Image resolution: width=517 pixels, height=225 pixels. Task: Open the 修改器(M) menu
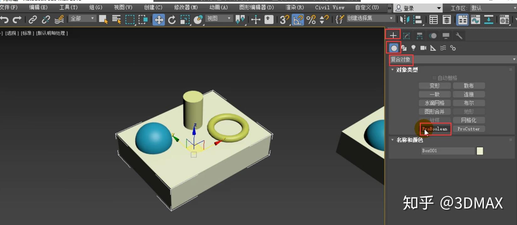click(186, 7)
